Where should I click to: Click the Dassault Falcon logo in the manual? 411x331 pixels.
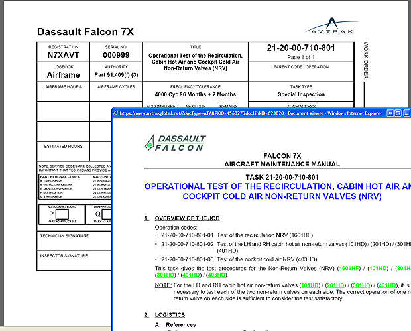(x=175, y=143)
